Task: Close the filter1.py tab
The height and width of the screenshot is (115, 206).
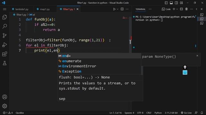Action: click(x=78, y=9)
